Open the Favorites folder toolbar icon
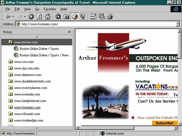 (66, 17)
